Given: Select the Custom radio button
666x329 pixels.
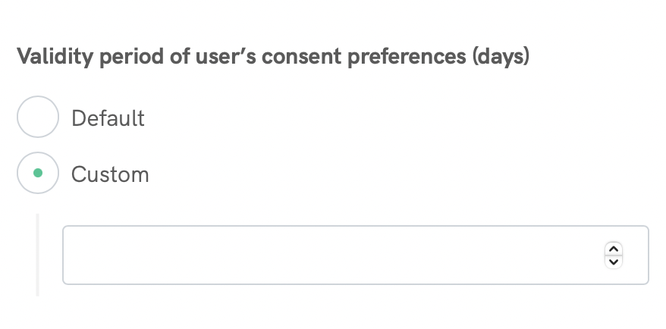Looking at the screenshot, I should pos(38,173).
